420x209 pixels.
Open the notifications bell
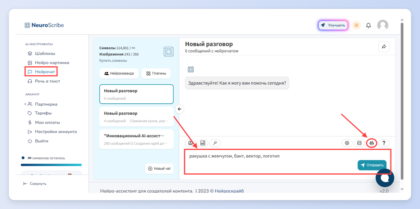point(369,25)
